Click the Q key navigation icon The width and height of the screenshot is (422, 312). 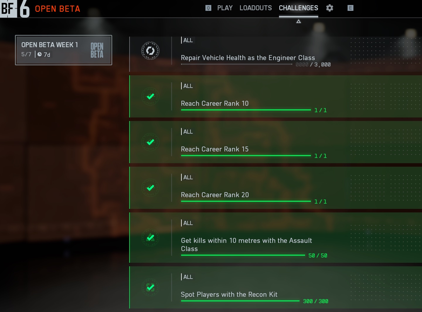(x=208, y=8)
